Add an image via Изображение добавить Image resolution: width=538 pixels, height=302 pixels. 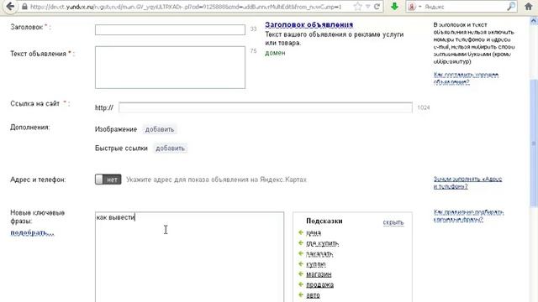(x=160, y=129)
